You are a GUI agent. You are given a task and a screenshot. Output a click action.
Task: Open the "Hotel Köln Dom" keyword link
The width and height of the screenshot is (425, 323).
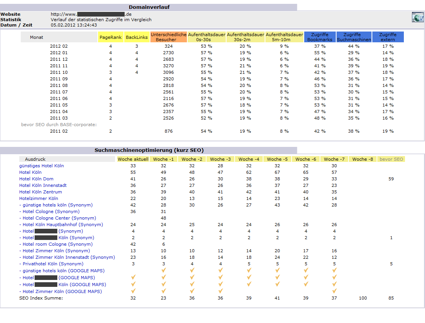(x=36, y=179)
